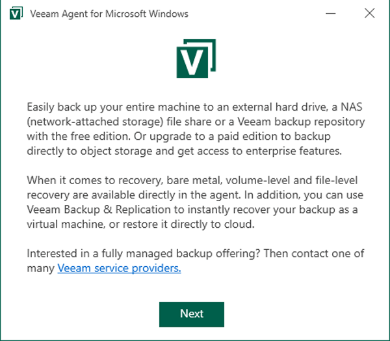The image size is (390, 341).
Task: Click the white V letter in the large logo
Action: tap(192, 62)
